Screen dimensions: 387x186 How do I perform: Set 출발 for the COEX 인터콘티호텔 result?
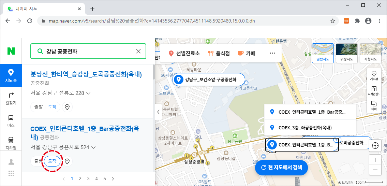[x=38, y=161]
